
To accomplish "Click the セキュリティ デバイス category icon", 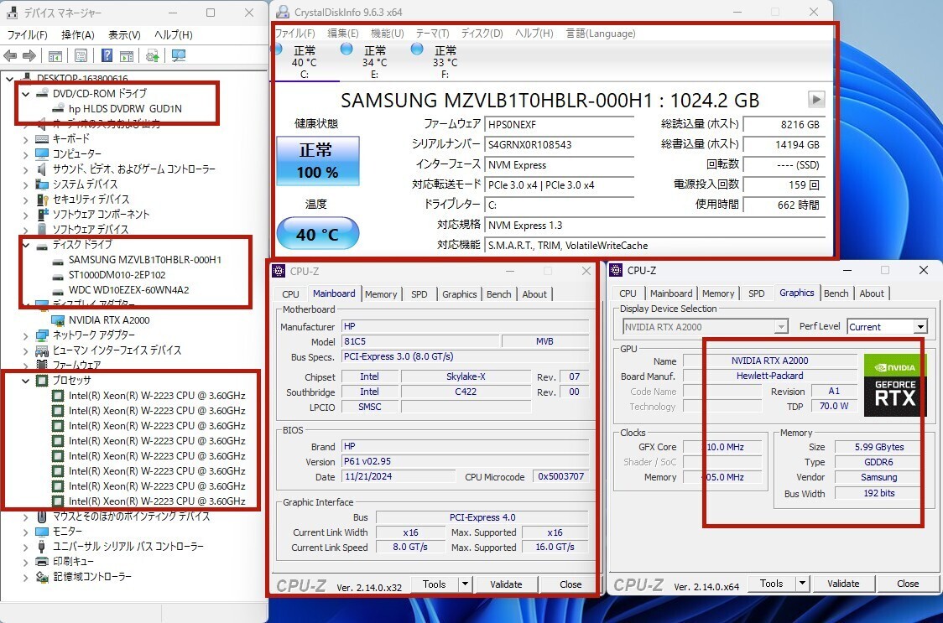I will (41, 199).
